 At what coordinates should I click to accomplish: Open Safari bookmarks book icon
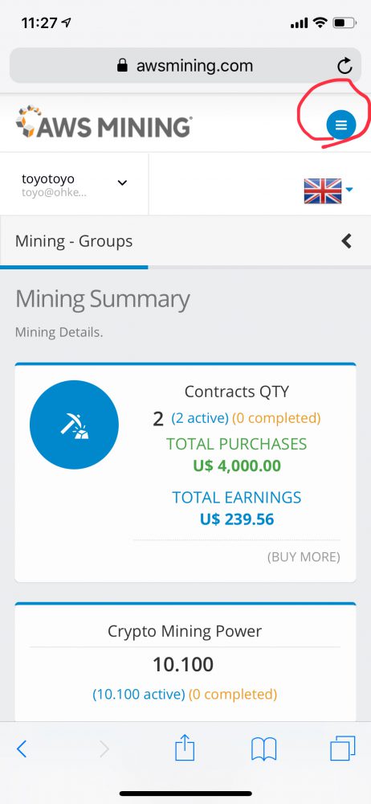coord(264,749)
